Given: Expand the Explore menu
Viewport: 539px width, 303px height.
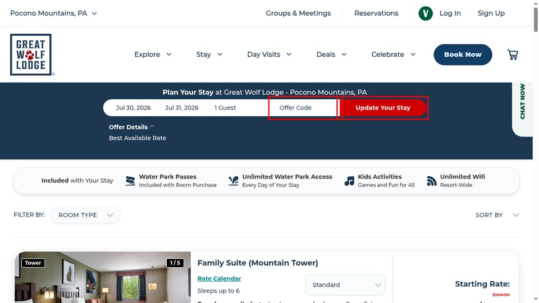Looking at the screenshot, I should [153, 54].
